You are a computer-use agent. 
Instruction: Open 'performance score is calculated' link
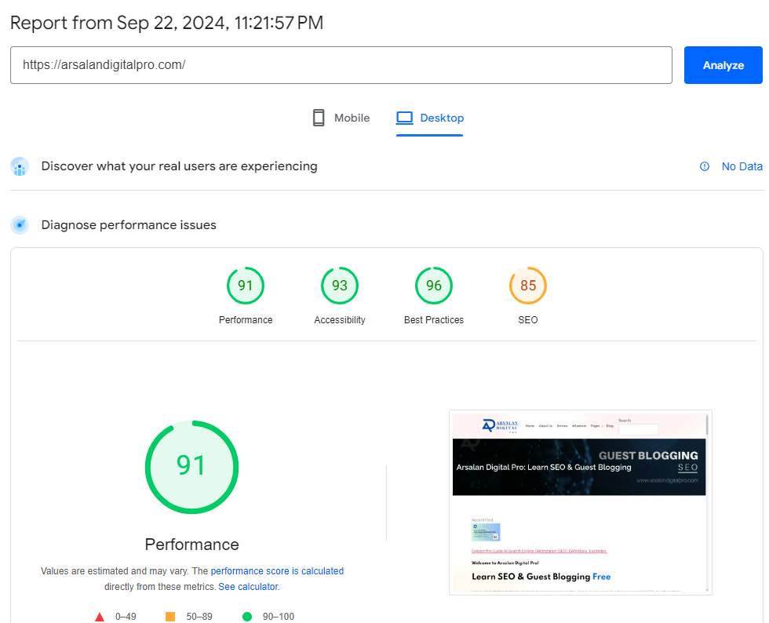(x=277, y=571)
